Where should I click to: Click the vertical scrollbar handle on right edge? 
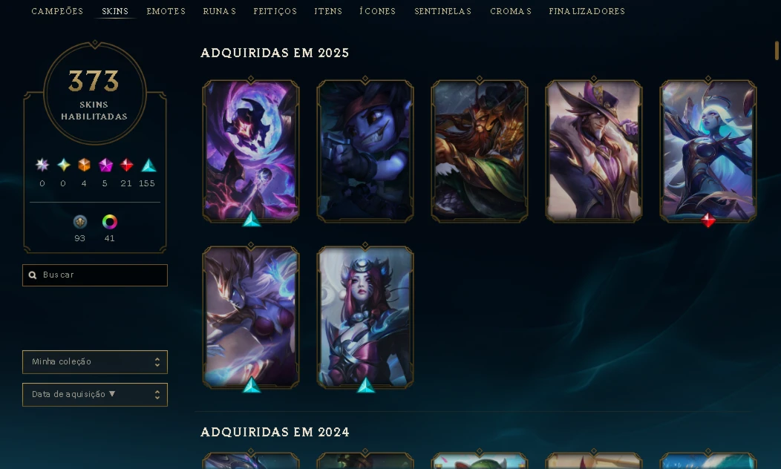(777, 50)
